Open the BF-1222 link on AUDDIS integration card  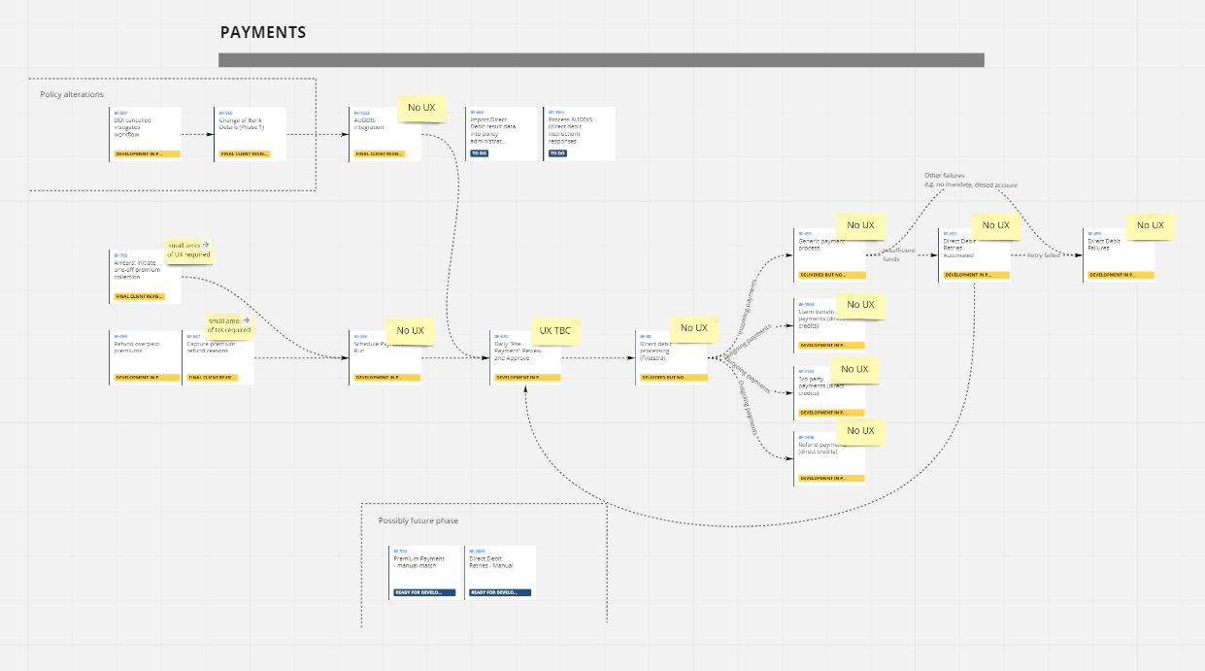pyautogui.click(x=360, y=114)
